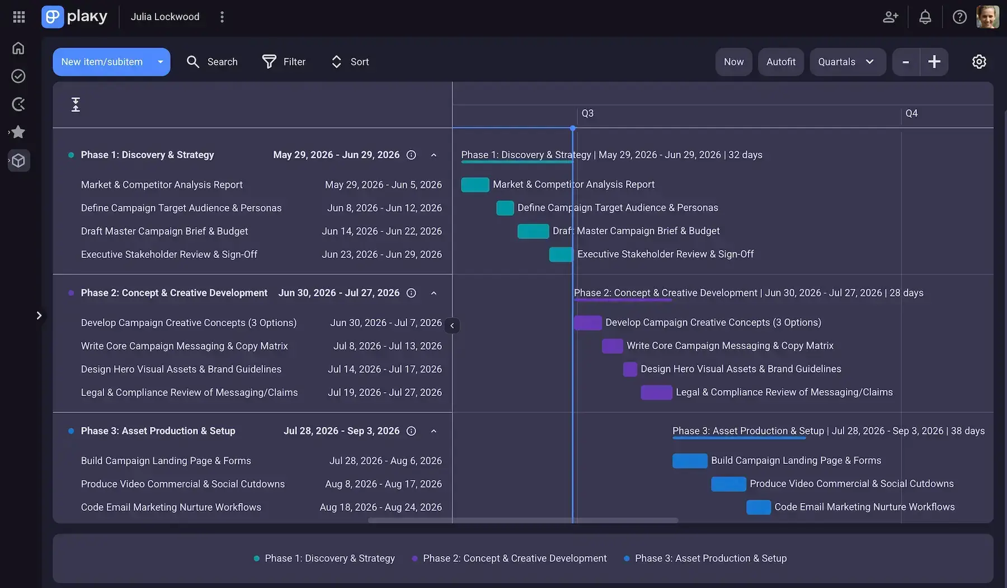
Task: Open workspace options three-dot menu
Action: pos(222,17)
